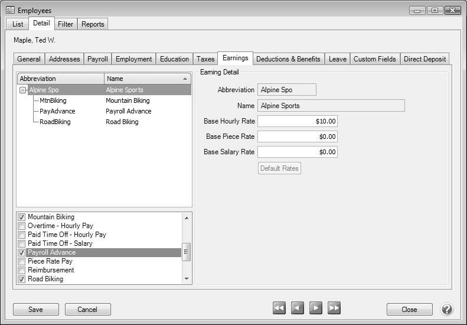The image size is (467, 325).
Task: Go to the first employee record
Action: (279, 308)
